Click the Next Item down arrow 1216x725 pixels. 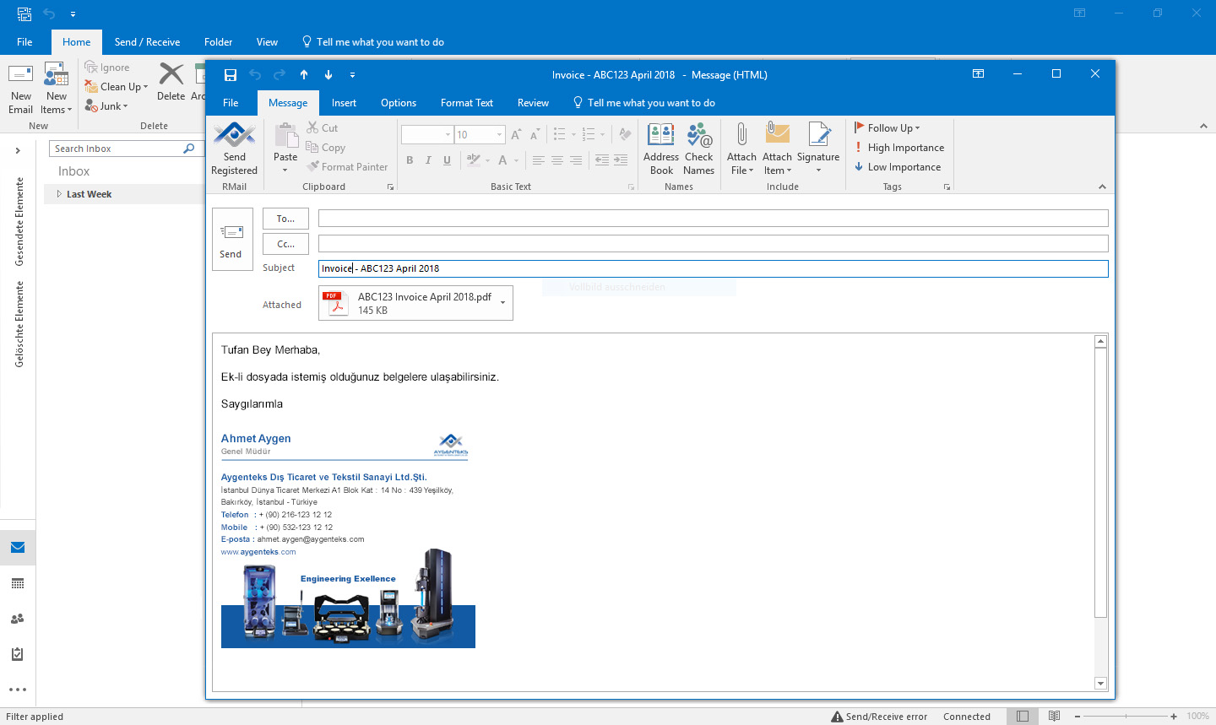click(328, 75)
